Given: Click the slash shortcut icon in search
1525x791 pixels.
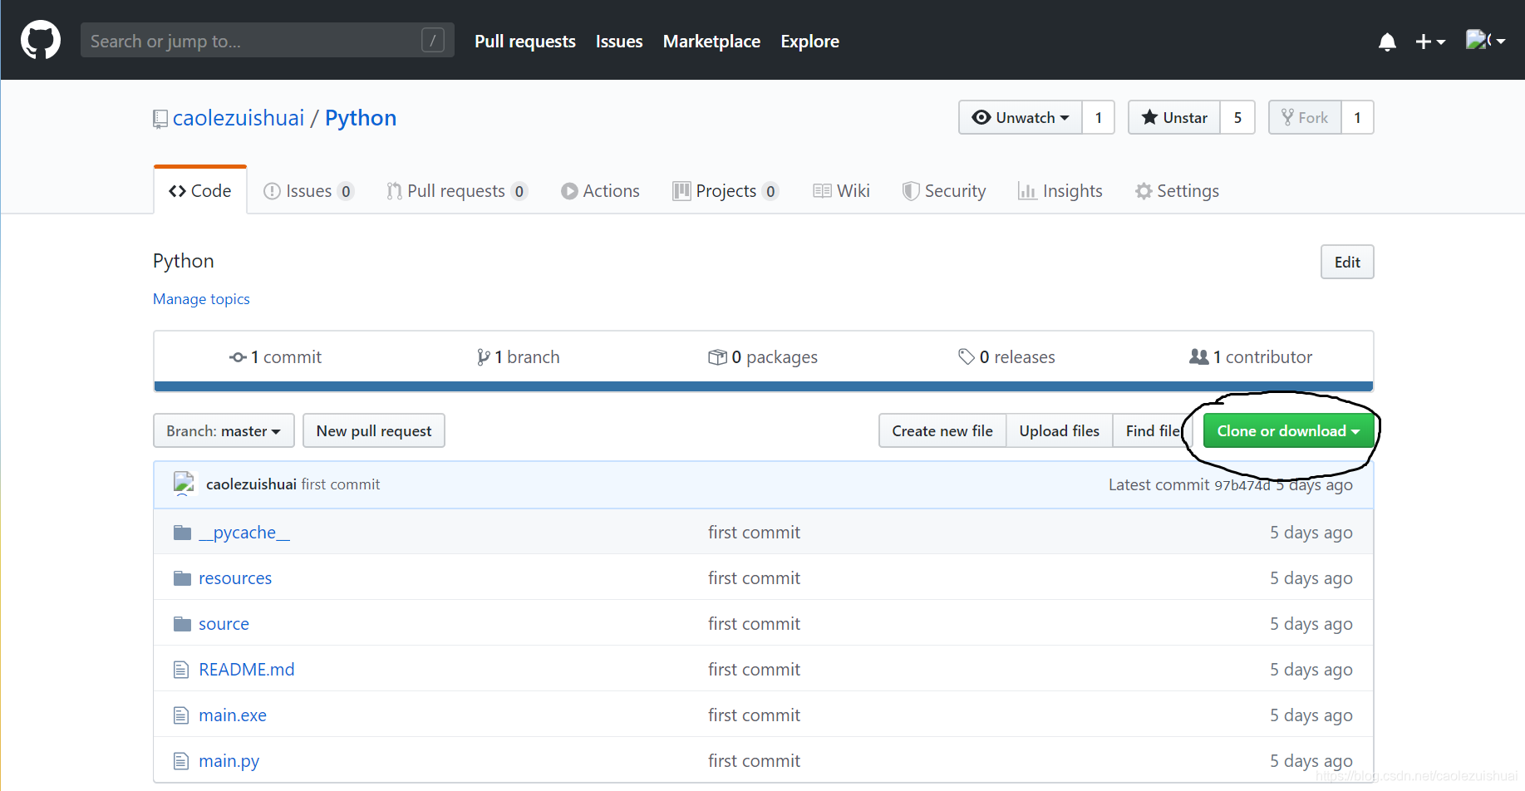Looking at the screenshot, I should [x=433, y=40].
